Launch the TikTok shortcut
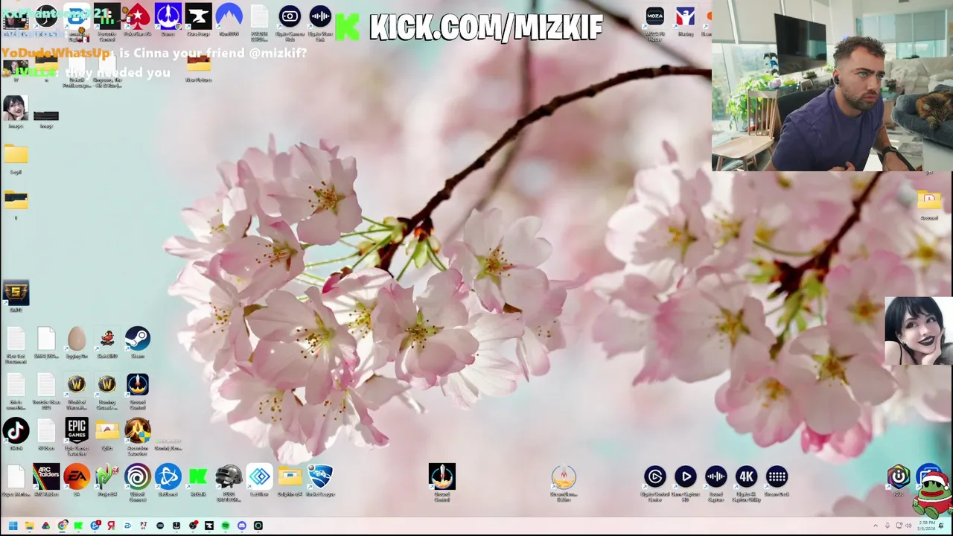Viewport: 953px width, 536px height. pos(16,431)
